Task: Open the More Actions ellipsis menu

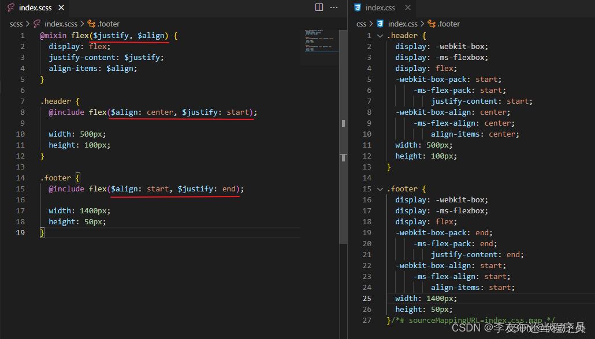Action: tap(333, 7)
